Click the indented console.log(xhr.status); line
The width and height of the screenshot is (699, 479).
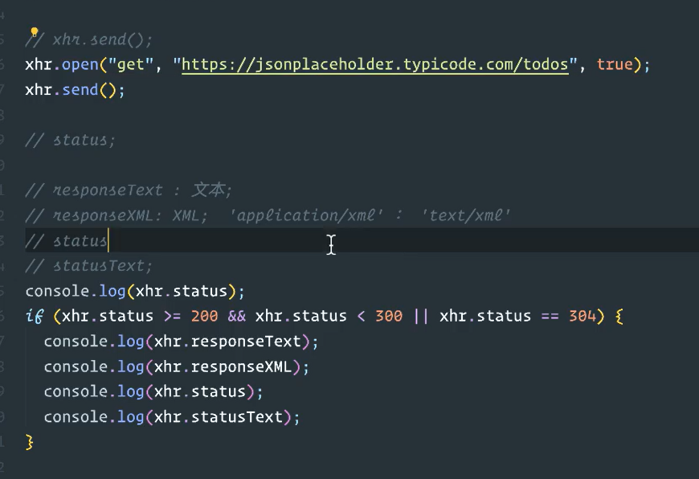pos(153,391)
